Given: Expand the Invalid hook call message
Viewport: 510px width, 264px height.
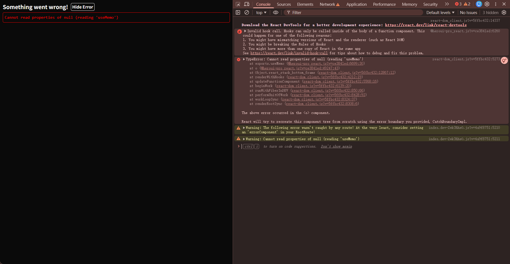Looking at the screenshot, I should (x=245, y=31).
